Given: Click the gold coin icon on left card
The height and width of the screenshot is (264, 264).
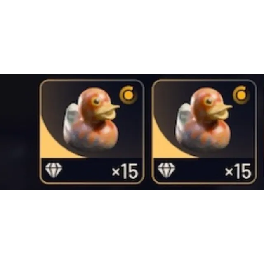Looking at the screenshot, I should [x=128, y=95].
